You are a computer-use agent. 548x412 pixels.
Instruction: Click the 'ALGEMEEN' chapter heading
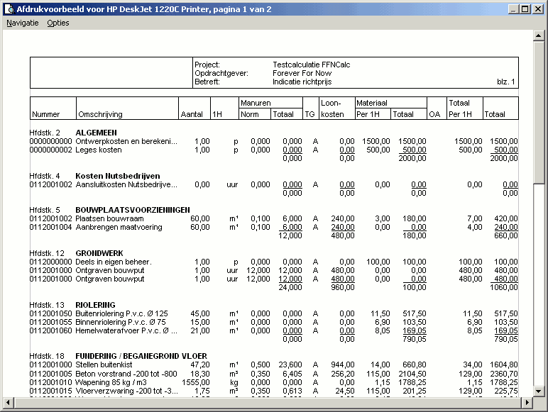click(x=96, y=133)
